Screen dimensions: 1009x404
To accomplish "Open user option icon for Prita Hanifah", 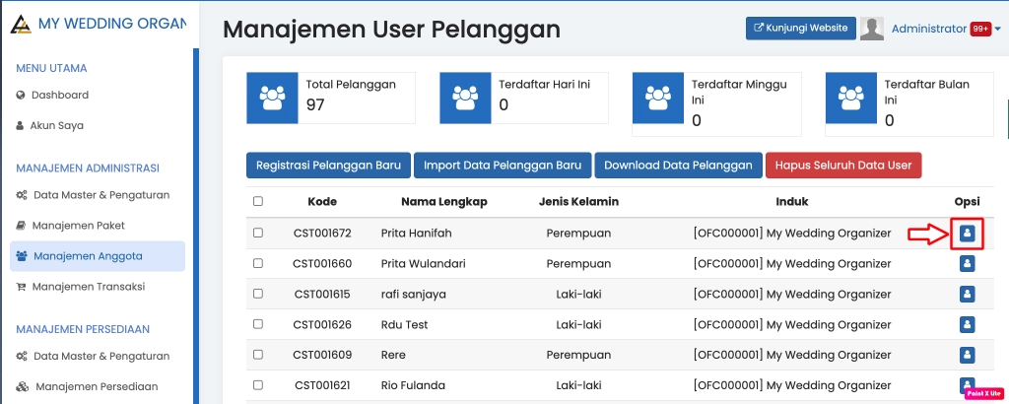I will (967, 234).
